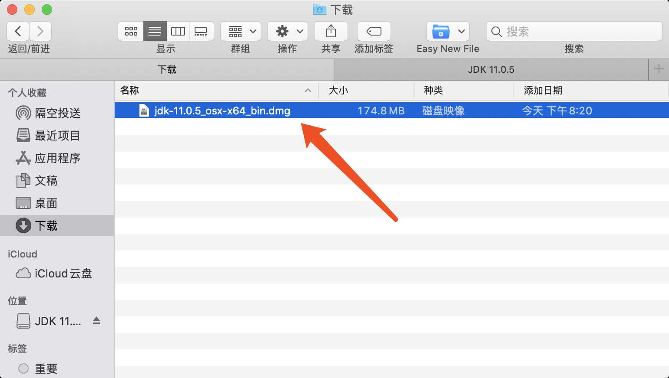Image resolution: width=669 pixels, height=378 pixels.
Task: Click the applications icon beside 应用程序
Action: pyautogui.click(x=23, y=158)
